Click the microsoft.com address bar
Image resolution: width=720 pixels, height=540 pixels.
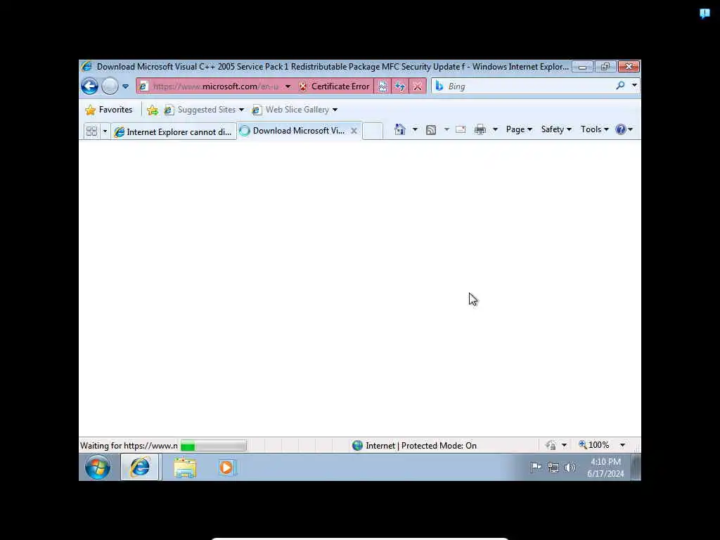tap(215, 86)
